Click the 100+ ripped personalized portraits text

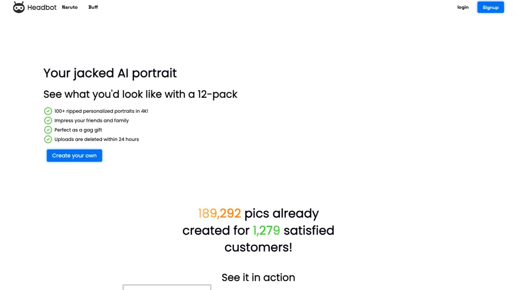101,111
